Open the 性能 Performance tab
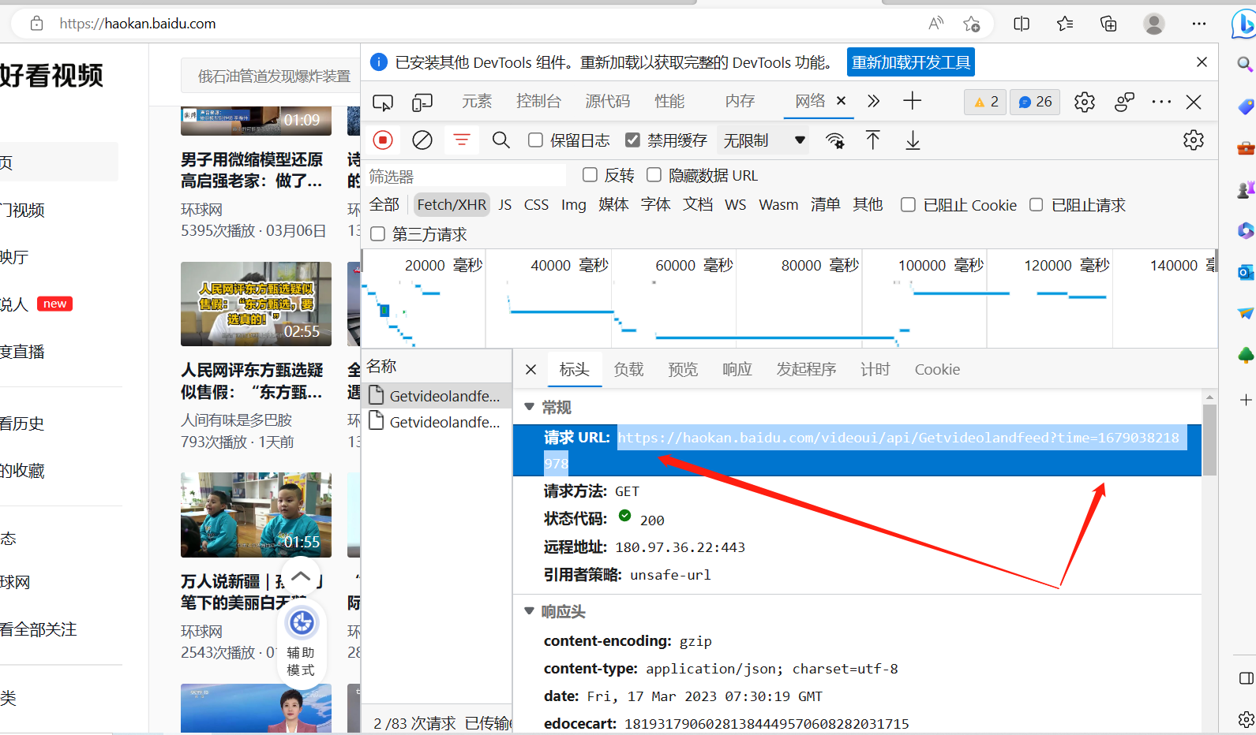1256x735 pixels. click(x=669, y=101)
